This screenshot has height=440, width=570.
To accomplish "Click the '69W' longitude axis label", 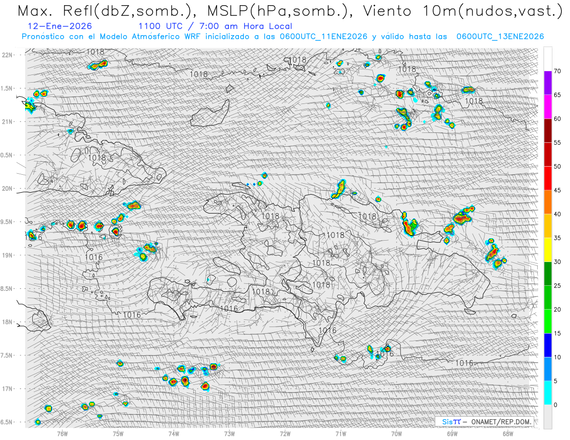I will click(452, 433).
